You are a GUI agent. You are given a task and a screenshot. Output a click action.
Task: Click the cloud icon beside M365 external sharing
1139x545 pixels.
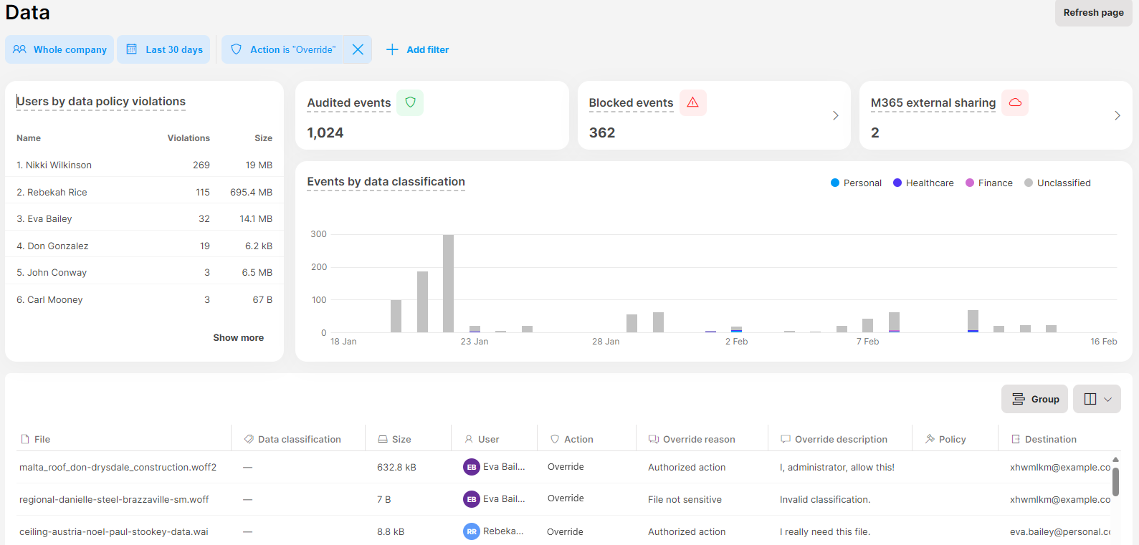(1015, 102)
